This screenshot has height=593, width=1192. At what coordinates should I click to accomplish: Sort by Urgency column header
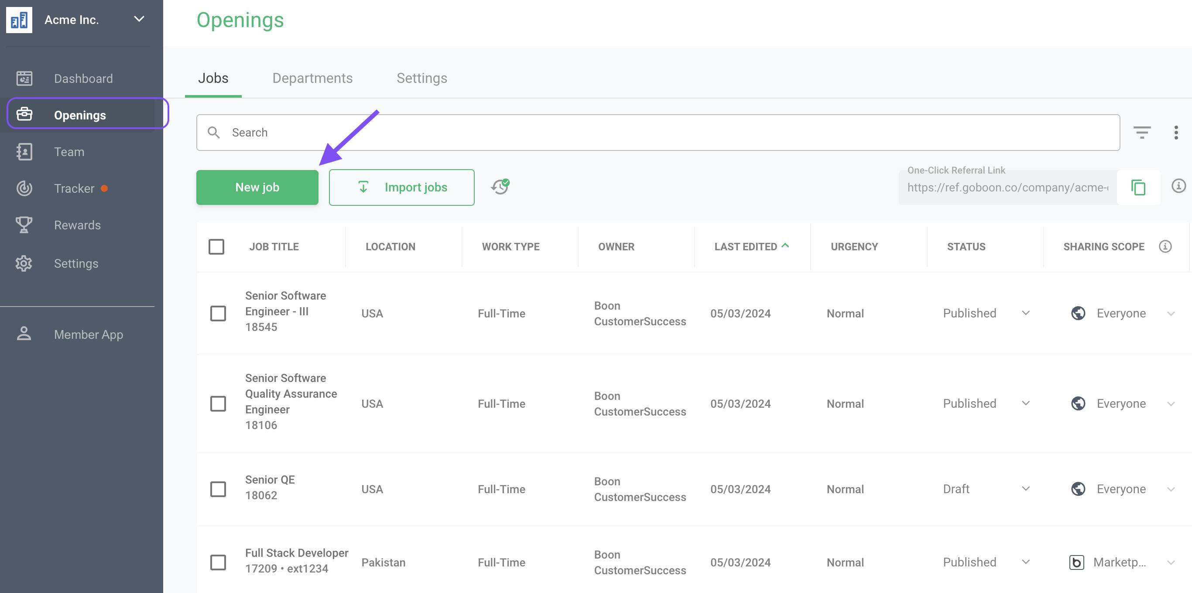(x=854, y=246)
